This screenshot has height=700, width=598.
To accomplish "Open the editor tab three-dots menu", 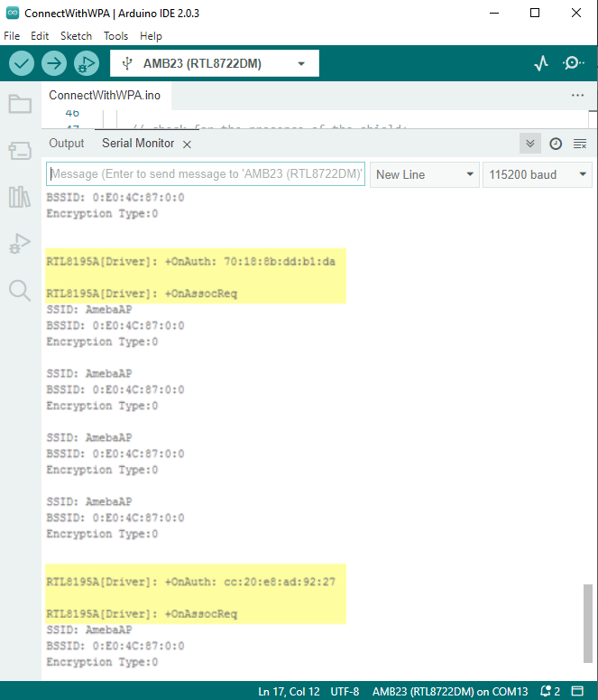I will tap(577, 95).
